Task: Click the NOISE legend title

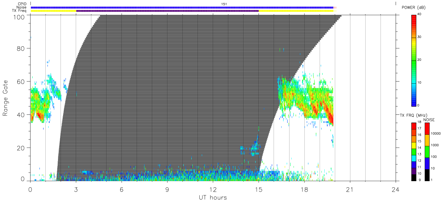Action: (429, 120)
